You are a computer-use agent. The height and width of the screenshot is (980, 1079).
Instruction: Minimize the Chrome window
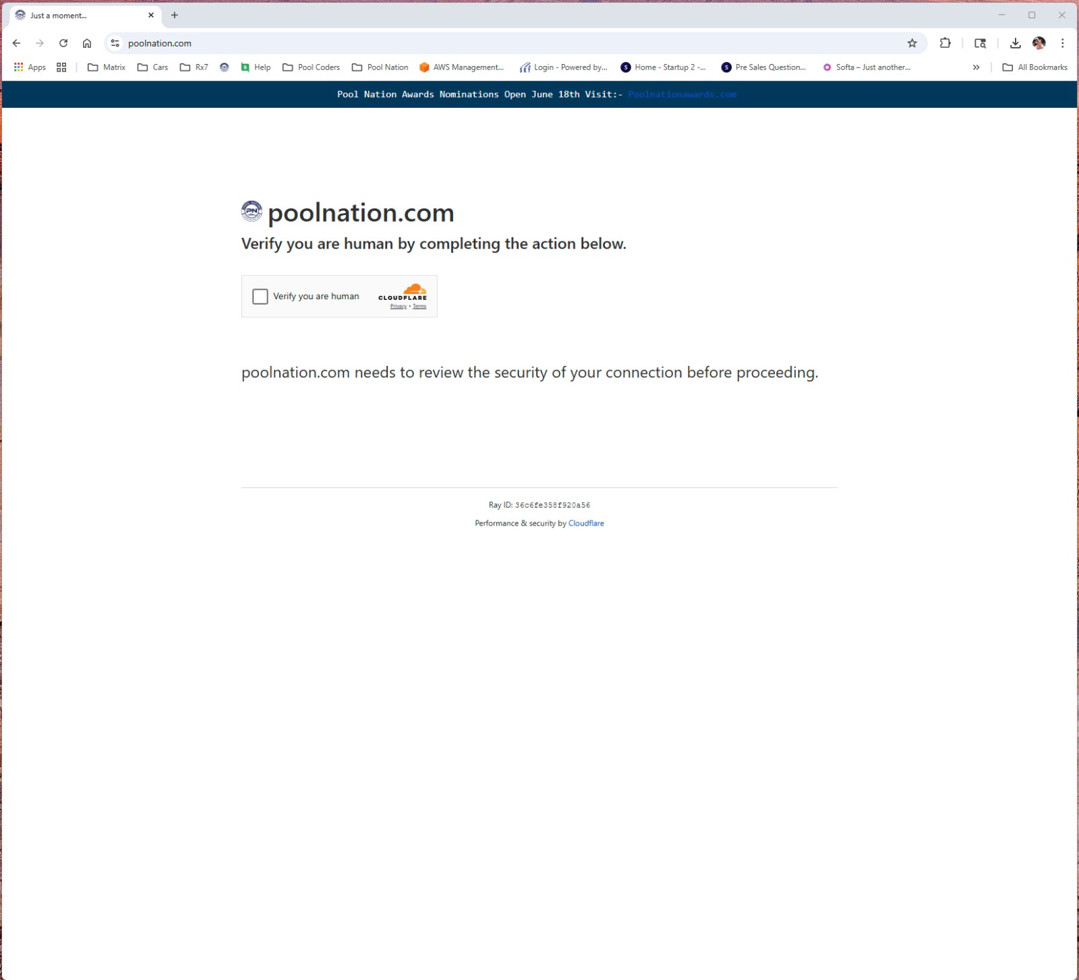coord(1001,15)
